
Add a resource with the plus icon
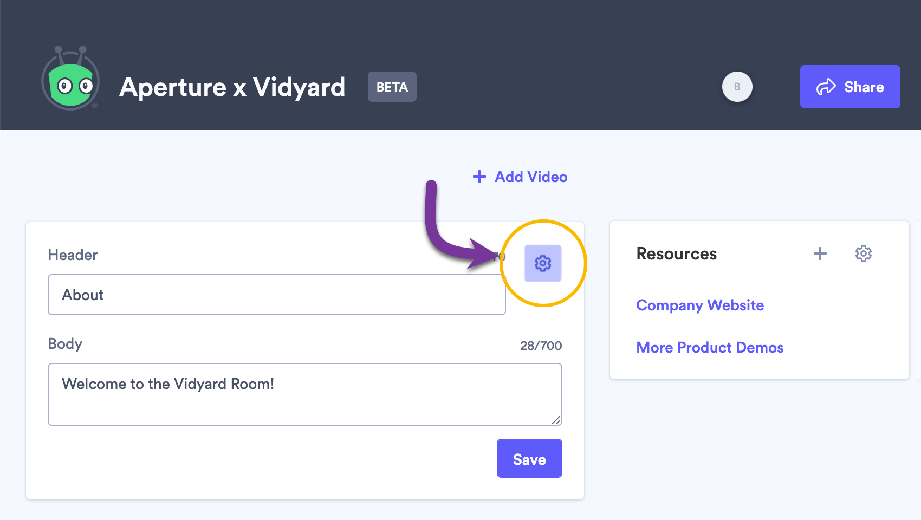[820, 253]
